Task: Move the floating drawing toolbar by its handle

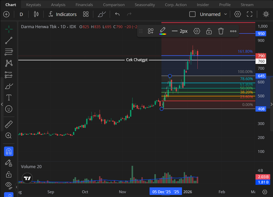Action: pyautogui.click(x=141, y=31)
